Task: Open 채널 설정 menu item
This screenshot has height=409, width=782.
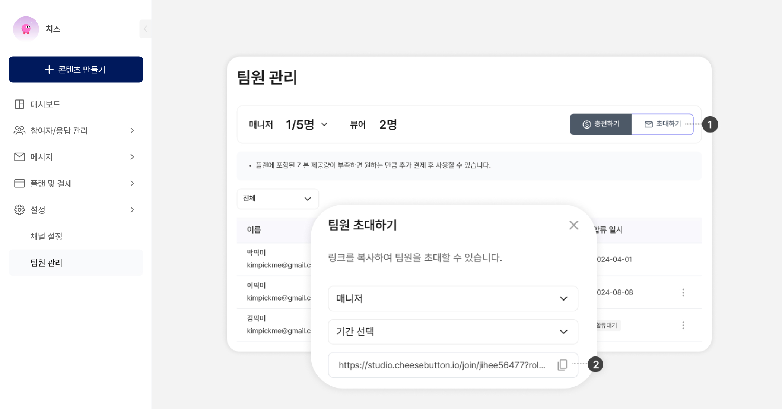Action: coord(47,236)
